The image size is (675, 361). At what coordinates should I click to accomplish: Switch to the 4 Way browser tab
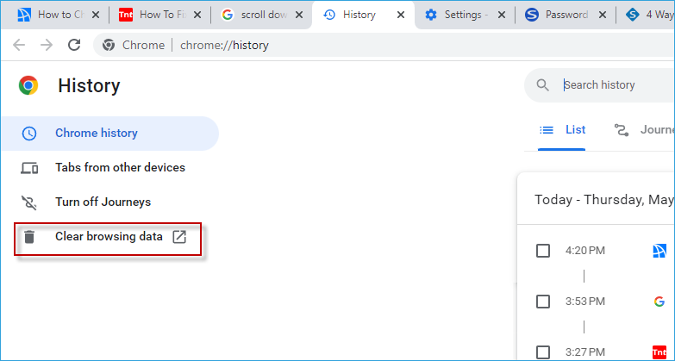(x=648, y=15)
